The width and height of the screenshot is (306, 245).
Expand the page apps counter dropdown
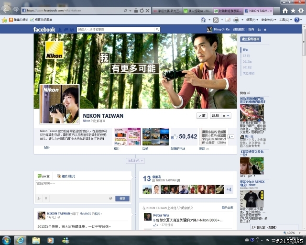tap(231, 136)
